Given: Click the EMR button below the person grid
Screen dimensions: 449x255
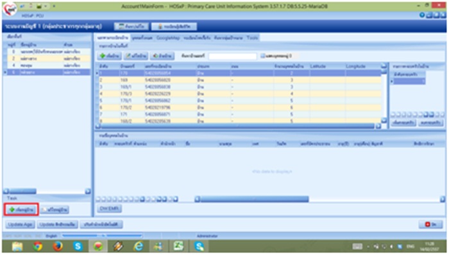Looking at the screenshot, I should [110, 208].
